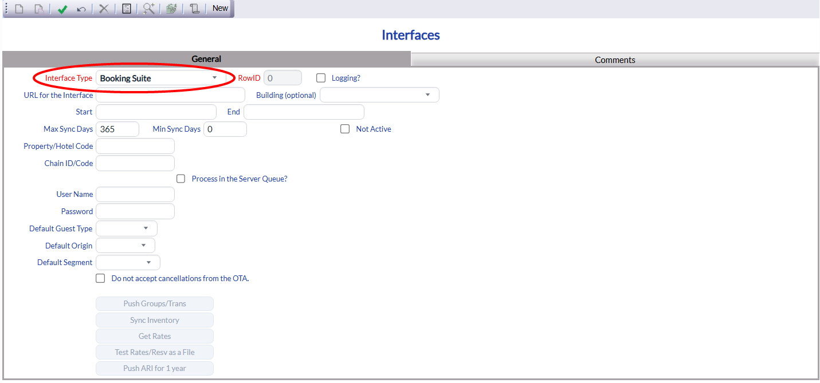Click the undo arrow icon
The width and height of the screenshot is (820, 383).
tap(81, 9)
